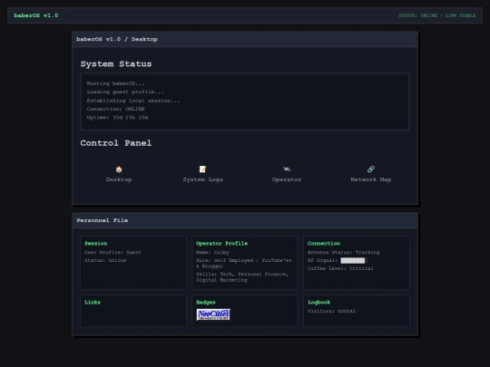Click the RF Signal strength bar
This screenshot has width=490, height=367.
[354, 260]
